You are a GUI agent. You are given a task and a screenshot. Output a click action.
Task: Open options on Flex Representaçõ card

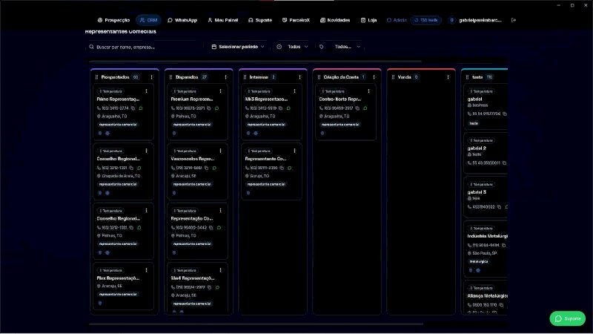146,270
